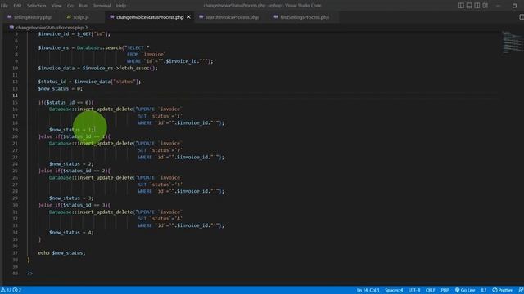Screen dimensions: 524x294
Task: Click '$new_status = 2;' on line 24
Action: pos(71,163)
